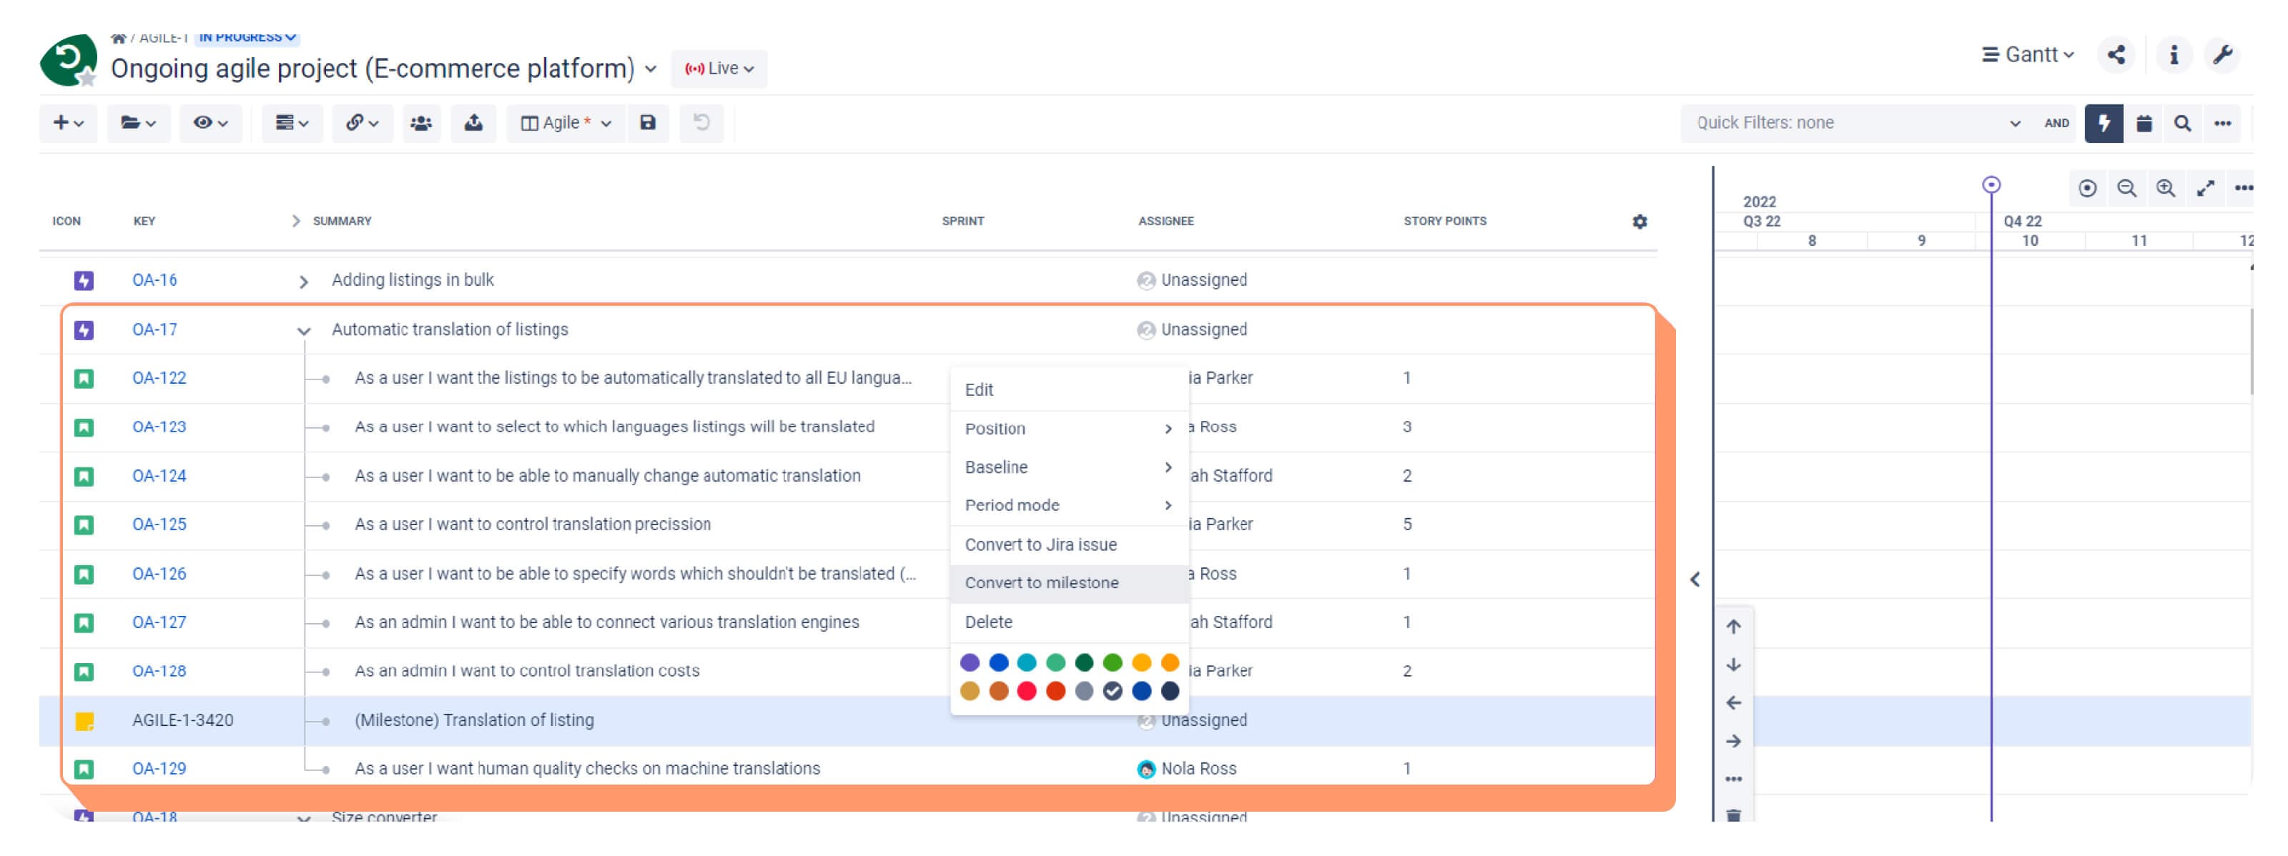Screen dimensions: 2288x856
Task: Open the column settings gear icon
Action: pos(1639,222)
